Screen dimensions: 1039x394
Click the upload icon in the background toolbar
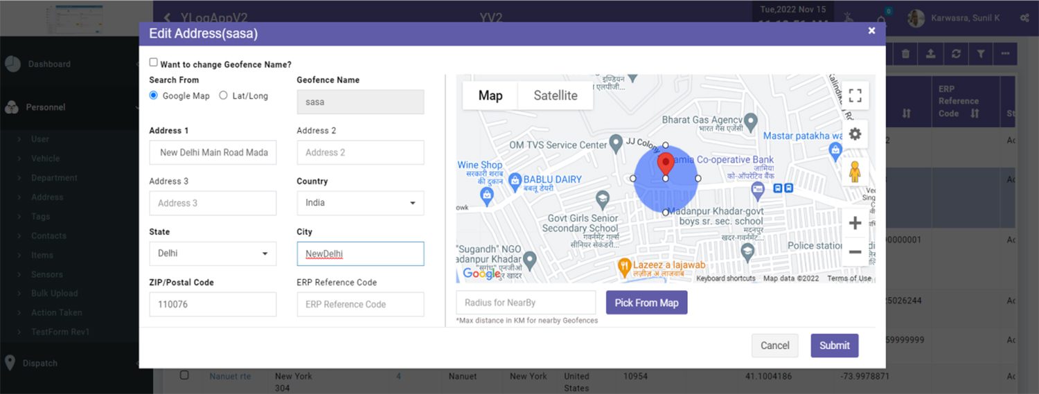click(x=931, y=53)
